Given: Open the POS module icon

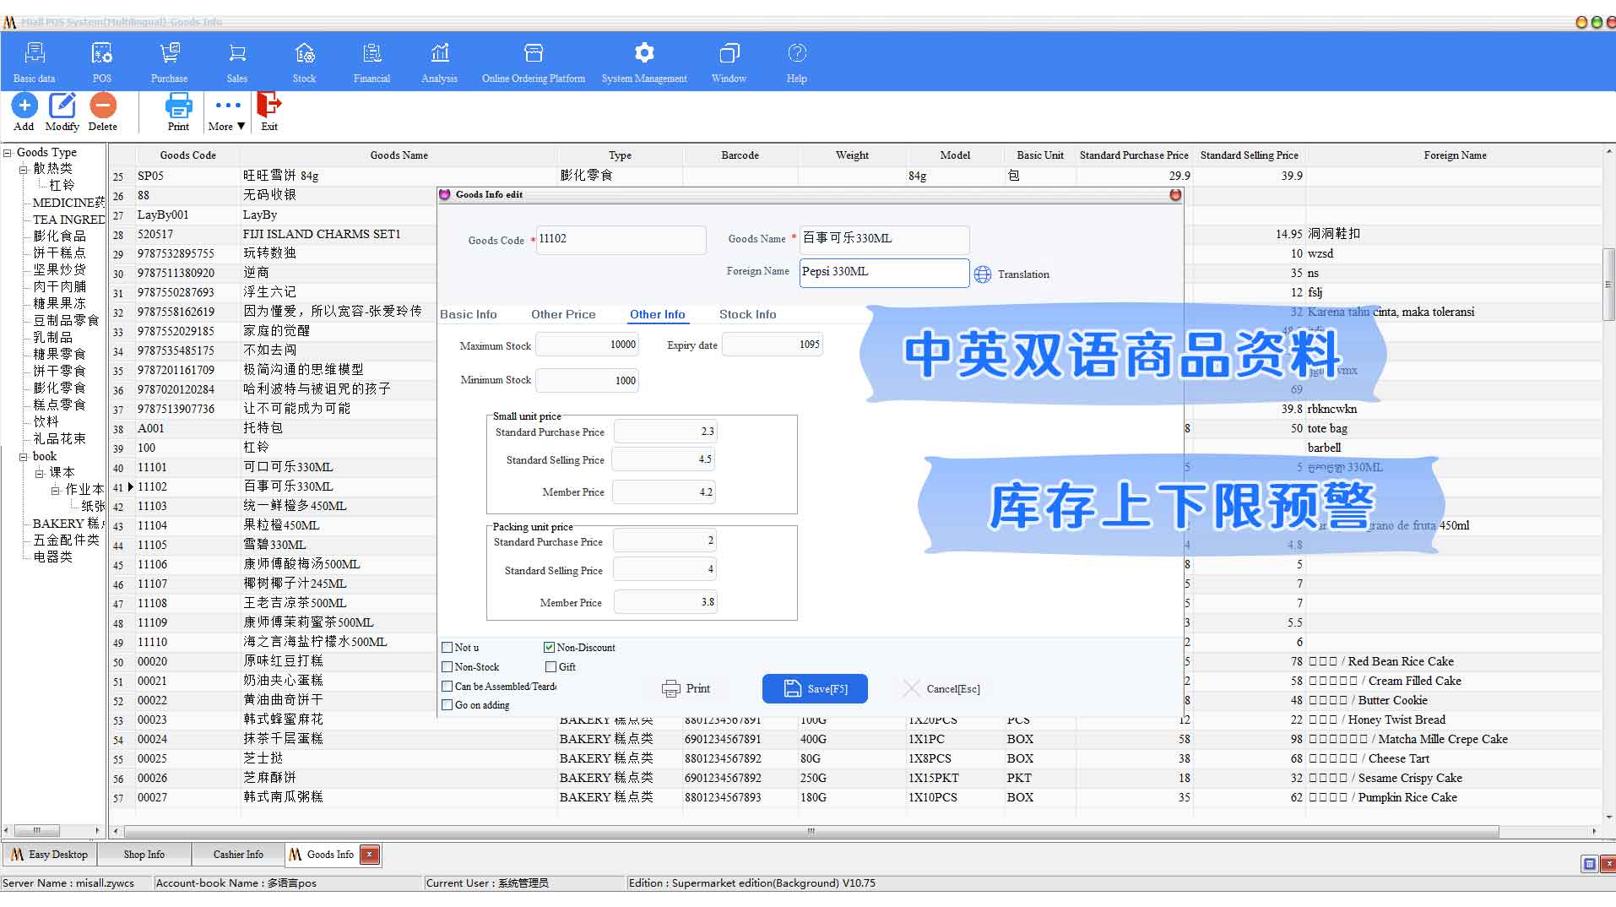Looking at the screenshot, I should point(102,54).
